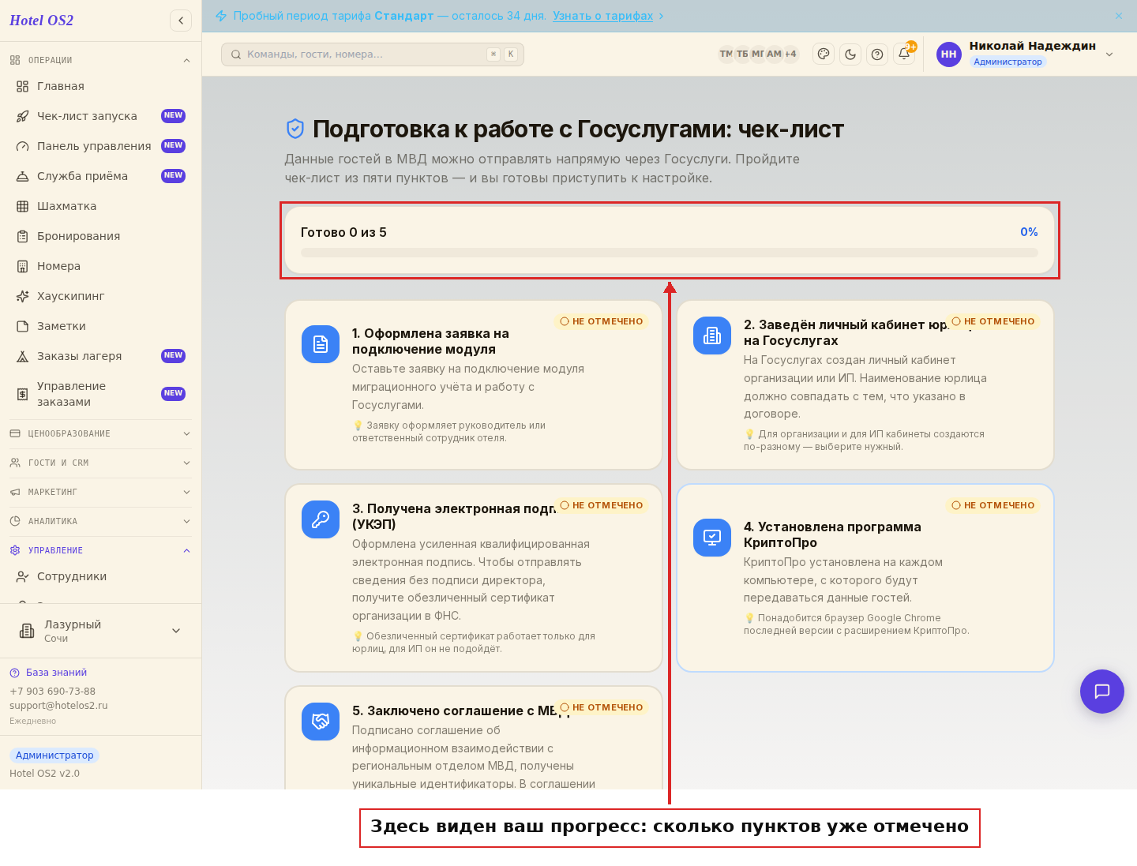Click the +4 more users avatar
Viewport: 1137px width, 866px height.
click(790, 54)
